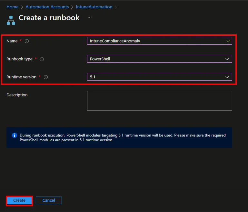Click the Runbook type dropdown chevron
Viewport: 248px width, 212px height.
click(227, 59)
